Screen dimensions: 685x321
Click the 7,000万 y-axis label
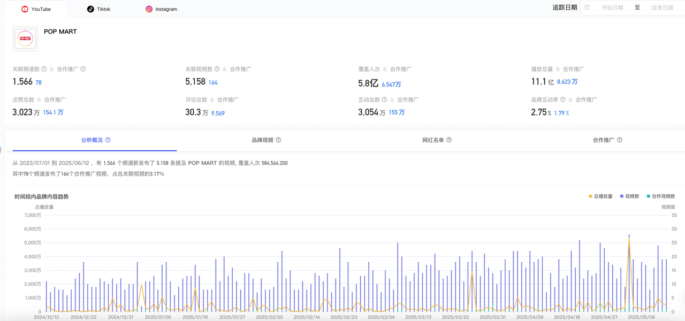click(x=33, y=215)
